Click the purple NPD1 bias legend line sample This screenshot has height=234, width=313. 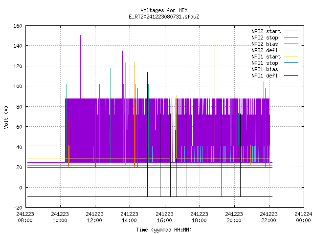pos(293,69)
